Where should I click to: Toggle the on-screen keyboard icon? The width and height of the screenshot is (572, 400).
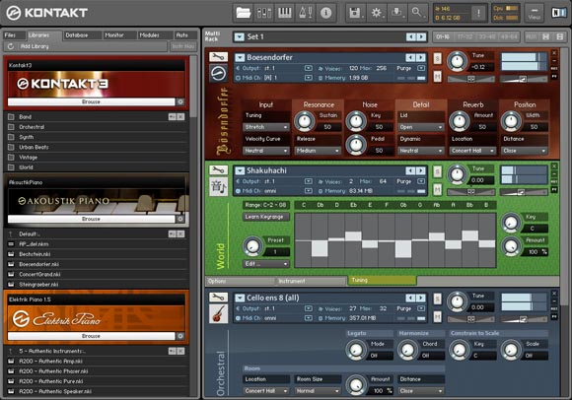(285, 13)
